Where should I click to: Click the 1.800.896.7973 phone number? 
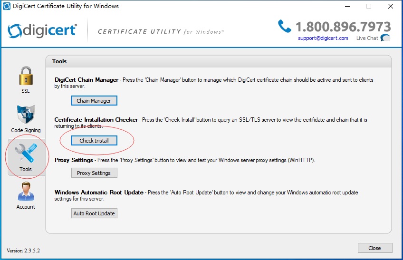343,27
